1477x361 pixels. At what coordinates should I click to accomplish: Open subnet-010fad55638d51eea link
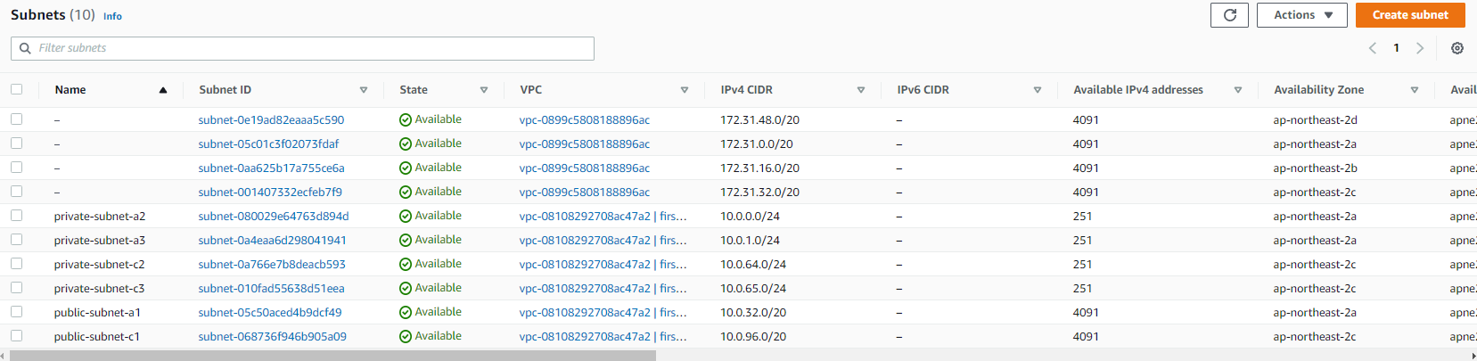click(271, 288)
